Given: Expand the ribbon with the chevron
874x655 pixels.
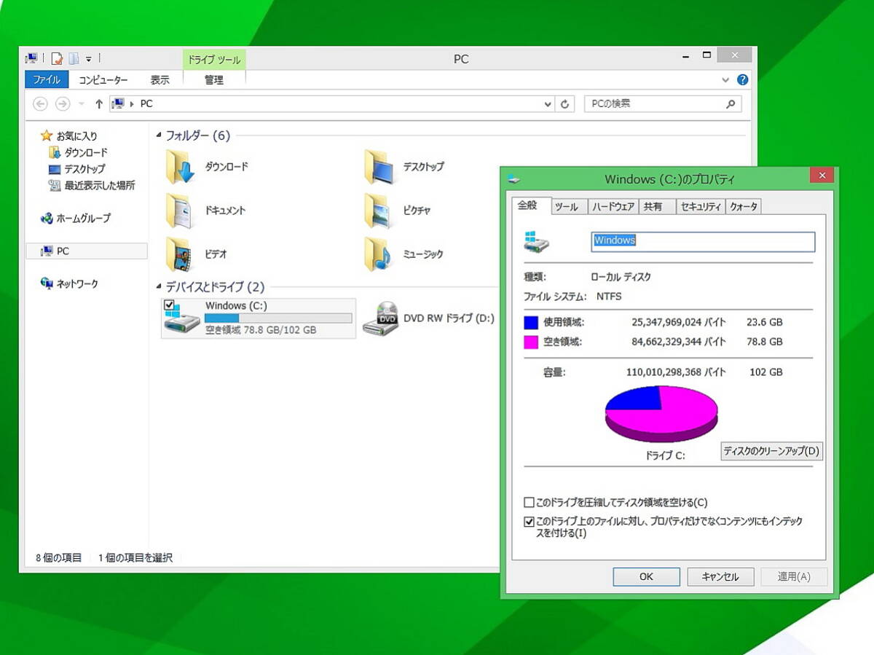Looking at the screenshot, I should 725,80.
